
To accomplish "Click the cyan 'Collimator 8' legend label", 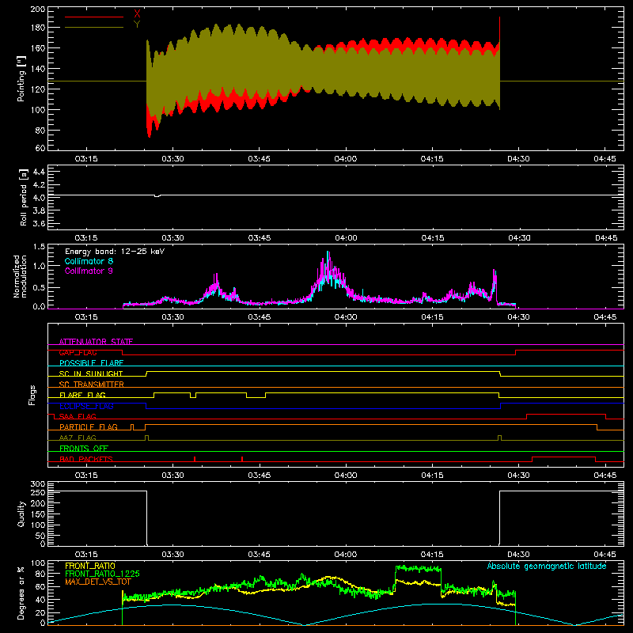I will [89, 261].
